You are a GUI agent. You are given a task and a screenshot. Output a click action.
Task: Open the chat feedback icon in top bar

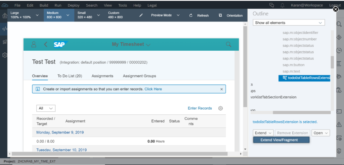click(x=272, y=5)
